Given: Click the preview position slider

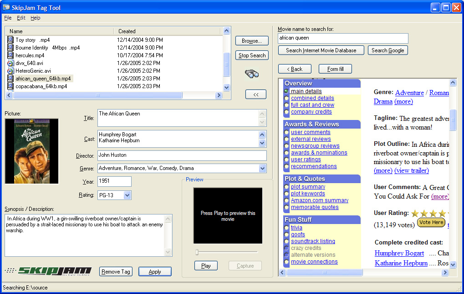Looking at the screenshot, I should tap(197, 252).
